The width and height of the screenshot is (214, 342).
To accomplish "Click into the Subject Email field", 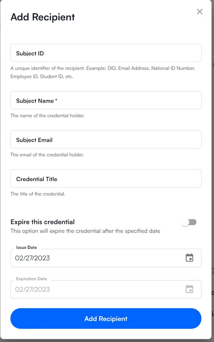I will [106, 139].
